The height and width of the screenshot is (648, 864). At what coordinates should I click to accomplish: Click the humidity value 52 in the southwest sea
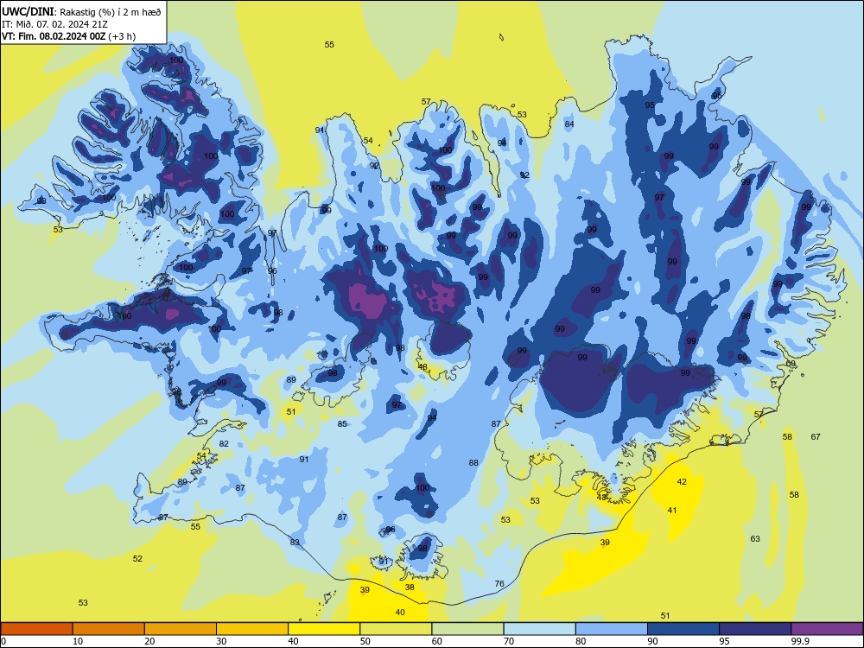[137, 559]
